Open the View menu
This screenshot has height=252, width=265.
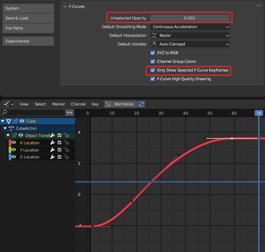tap(24, 104)
